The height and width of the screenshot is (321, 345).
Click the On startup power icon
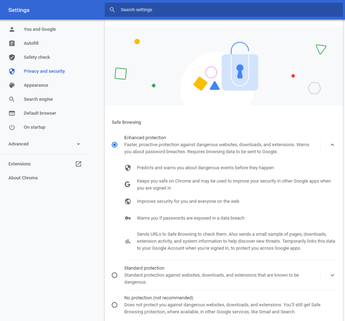[12, 127]
